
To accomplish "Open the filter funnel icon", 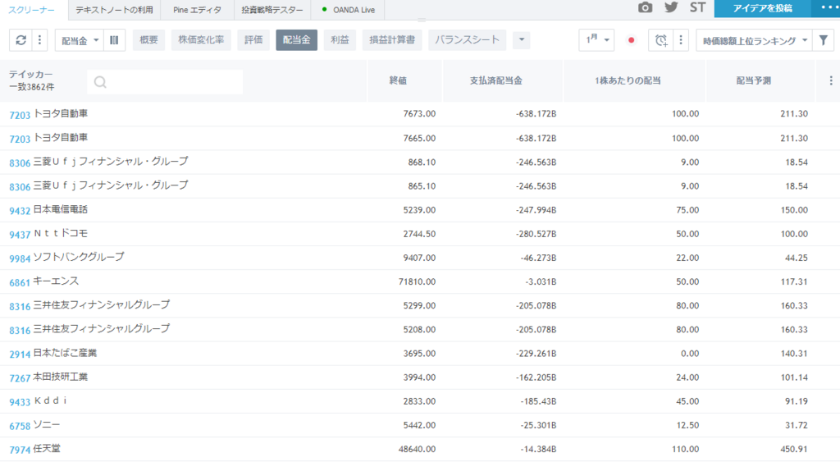I will 824,40.
